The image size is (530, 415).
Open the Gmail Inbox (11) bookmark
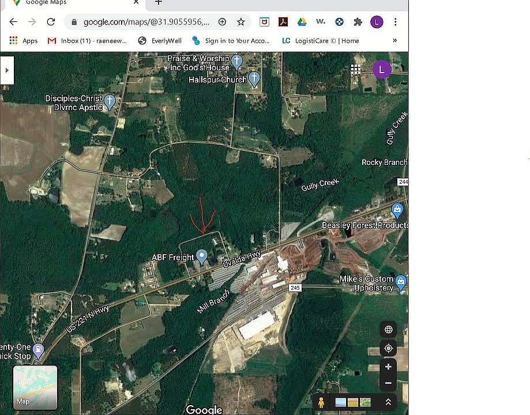tap(87, 40)
